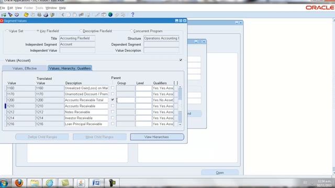Open Windows Explorer from the taskbar

[35, 183]
